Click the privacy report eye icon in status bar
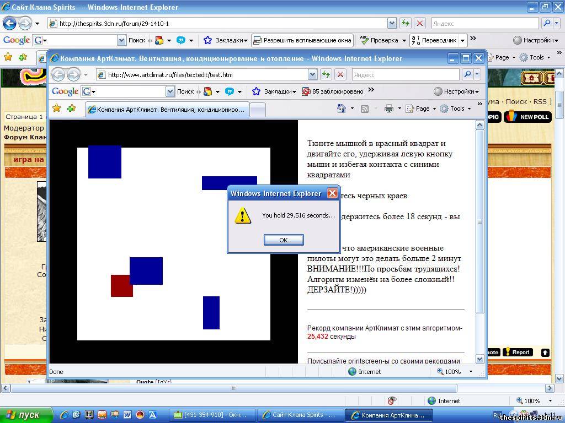The height and width of the screenshot is (423, 565). [x=392, y=400]
